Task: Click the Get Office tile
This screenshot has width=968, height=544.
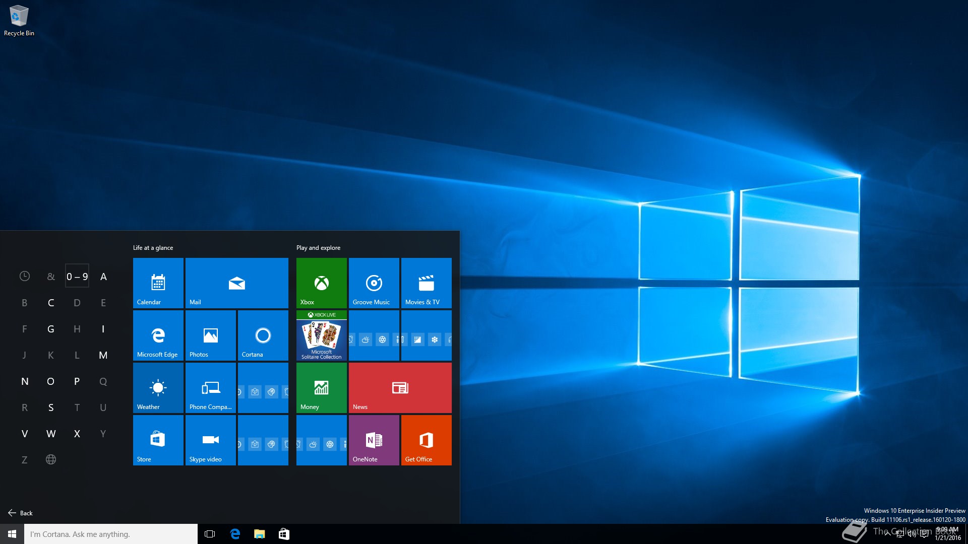Action: coord(426,440)
